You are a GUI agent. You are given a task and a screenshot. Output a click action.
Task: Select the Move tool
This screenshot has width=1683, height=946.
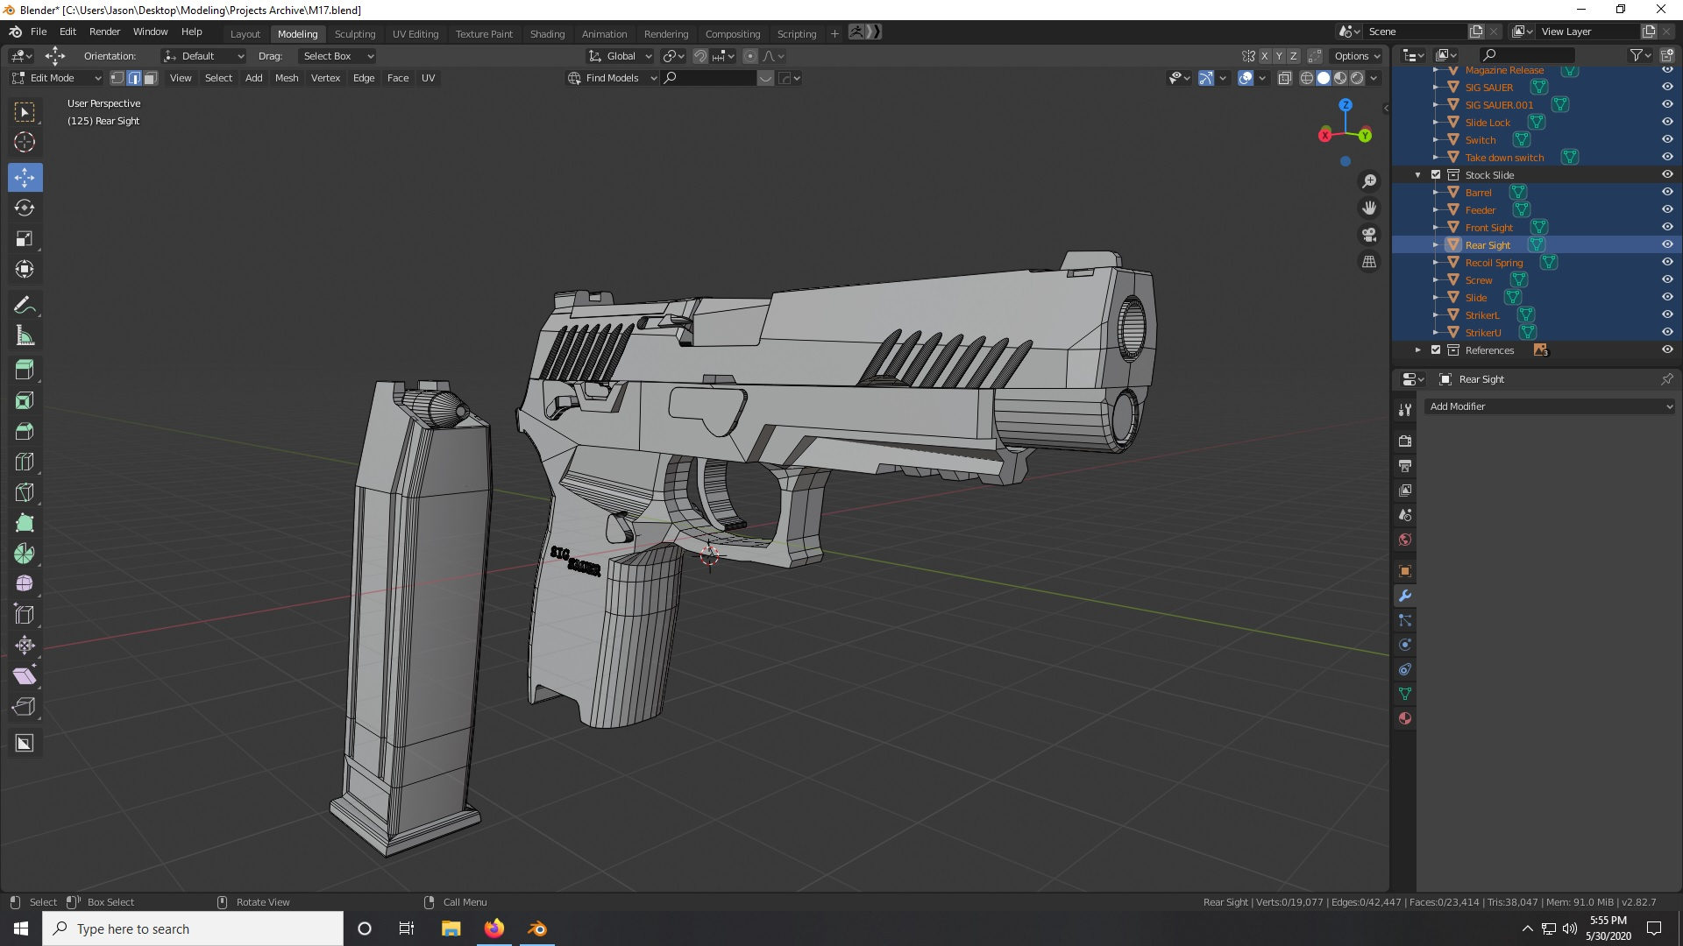coord(25,178)
